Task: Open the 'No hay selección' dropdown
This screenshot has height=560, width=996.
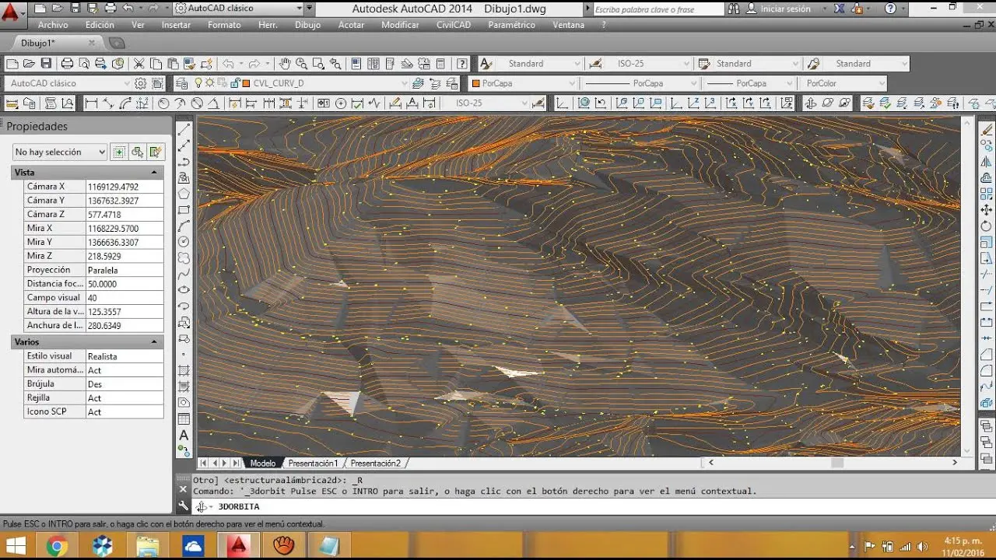Action: point(59,152)
